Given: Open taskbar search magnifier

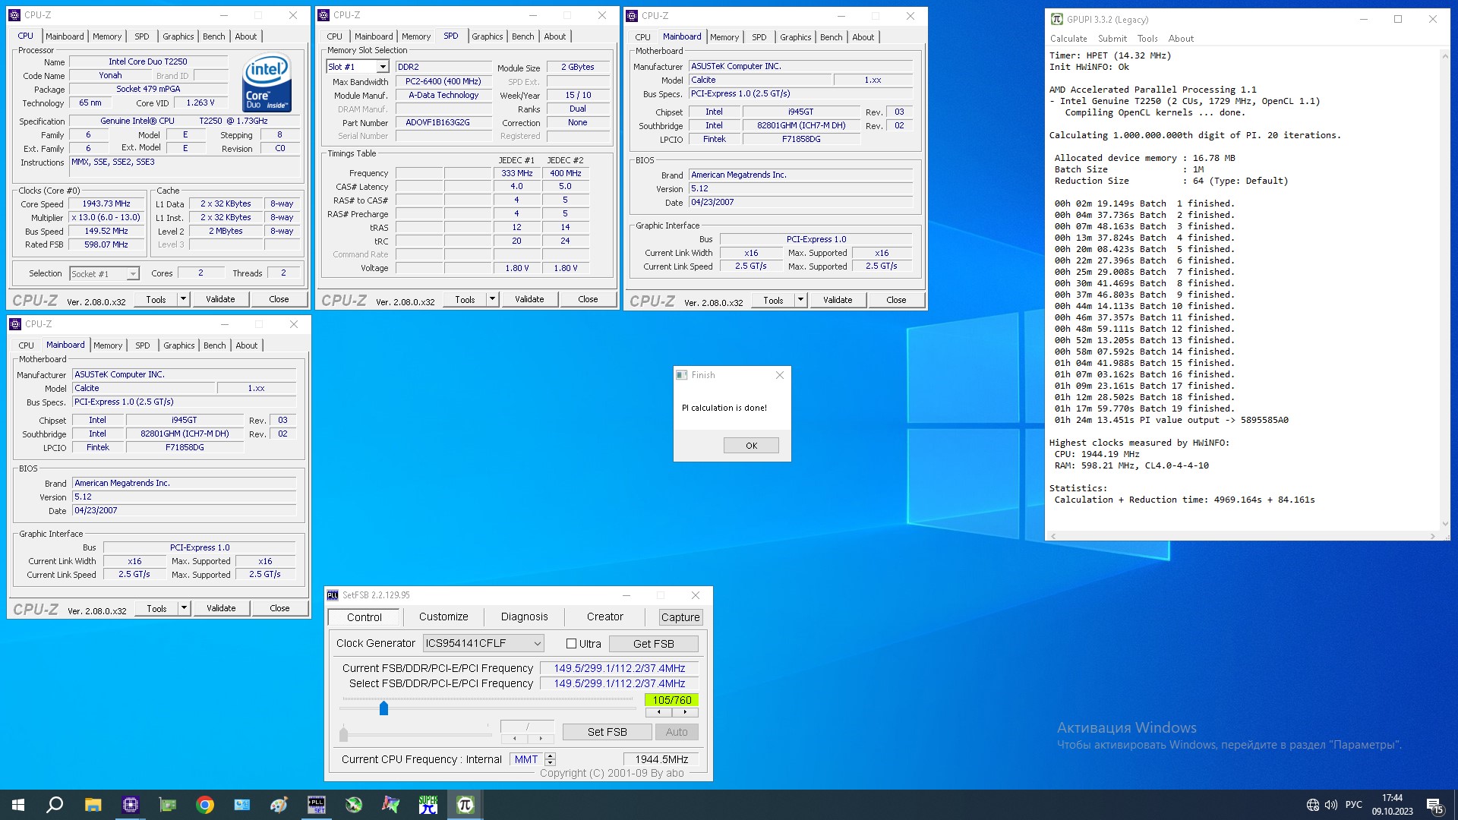Looking at the screenshot, I should click(x=55, y=805).
